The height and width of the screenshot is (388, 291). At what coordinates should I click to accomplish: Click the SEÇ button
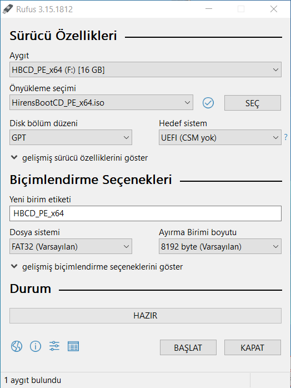click(x=253, y=103)
